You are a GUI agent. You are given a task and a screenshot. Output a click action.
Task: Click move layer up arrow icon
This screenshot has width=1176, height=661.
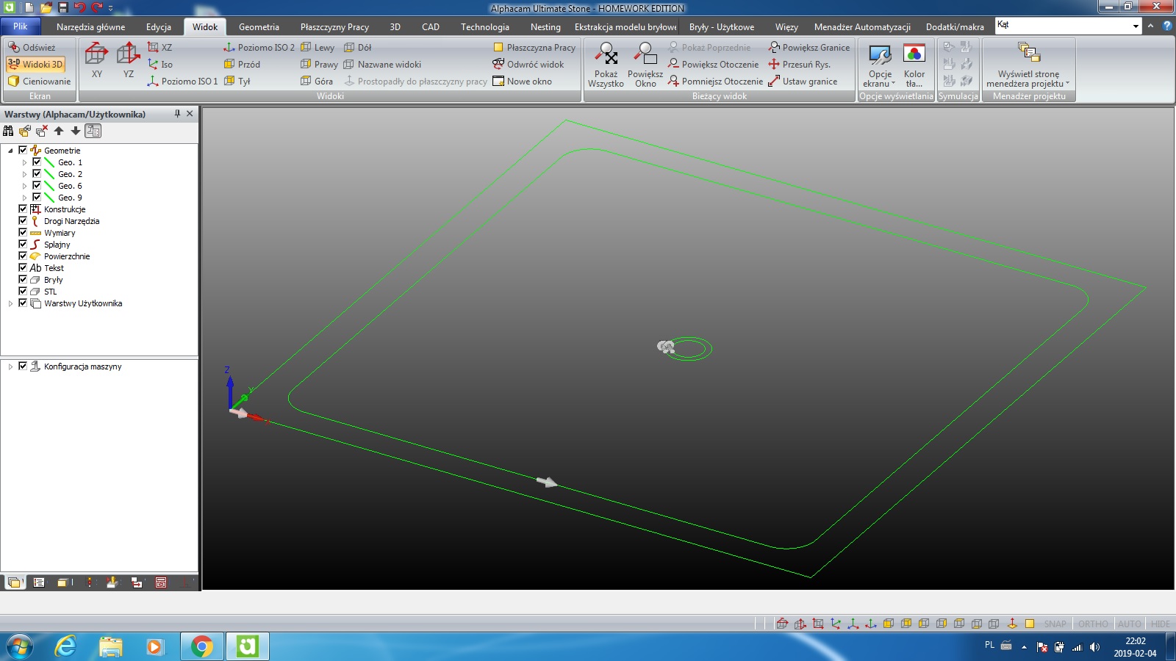[59, 131]
